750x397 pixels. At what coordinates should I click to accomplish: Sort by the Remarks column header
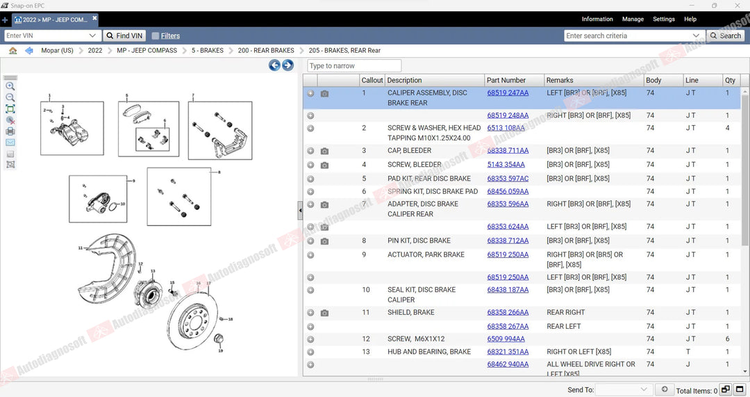point(594,81)
